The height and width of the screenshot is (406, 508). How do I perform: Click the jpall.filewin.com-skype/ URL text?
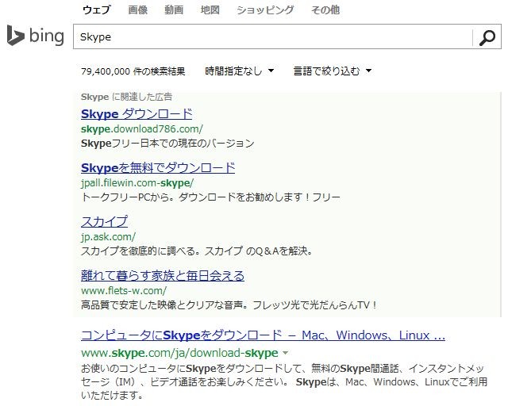point(137,183)
